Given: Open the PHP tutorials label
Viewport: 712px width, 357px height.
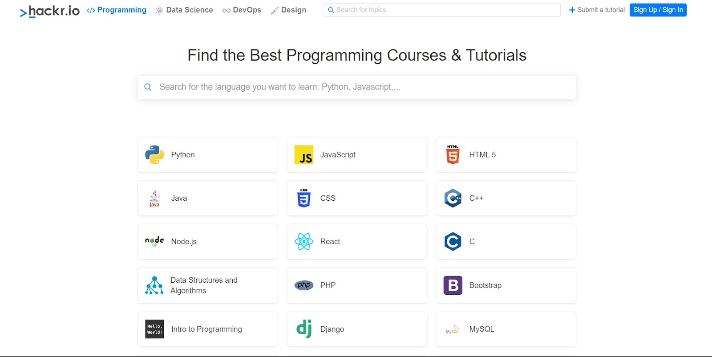Looking at the screenshot, I should pos(328,285).
